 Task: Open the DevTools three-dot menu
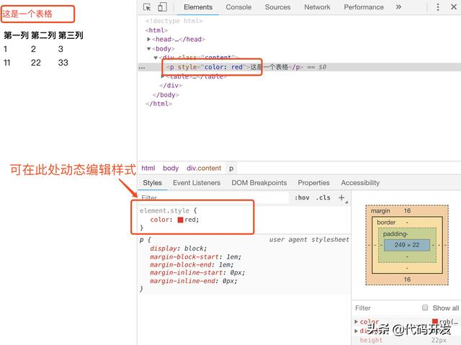click(x=438, y=7)
